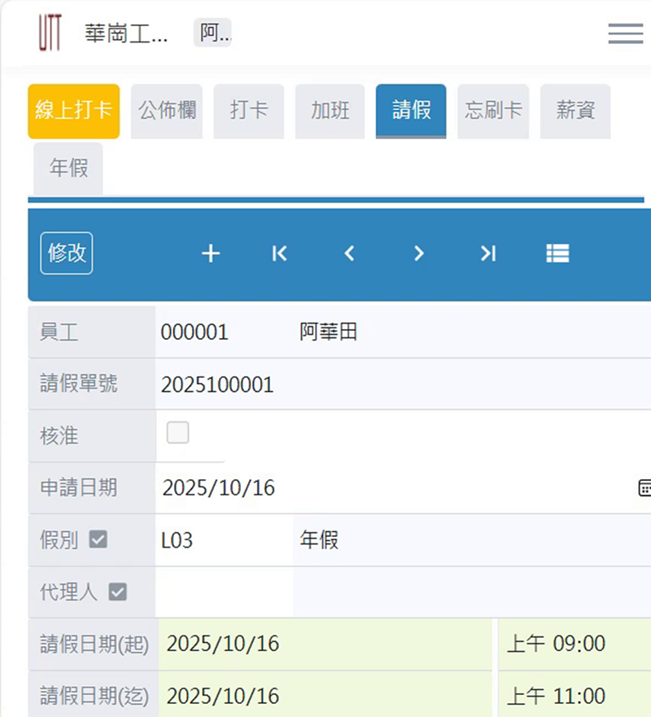This screenshot has width=651, height=717.
Task: Click the leave type name 年假 field
Action: [472, 540]
